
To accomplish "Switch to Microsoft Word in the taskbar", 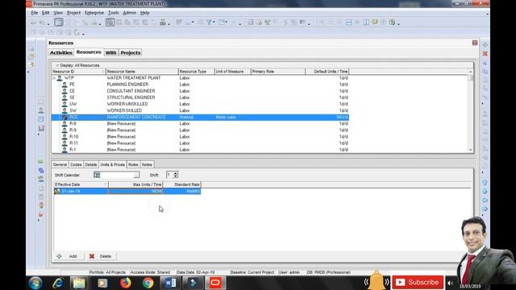I will (170, 283).
